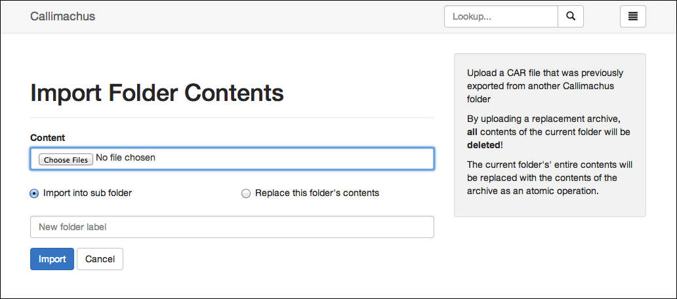Select the Replace this folder's contents radio button
This screenshot has height=299, width=677.
245,193
